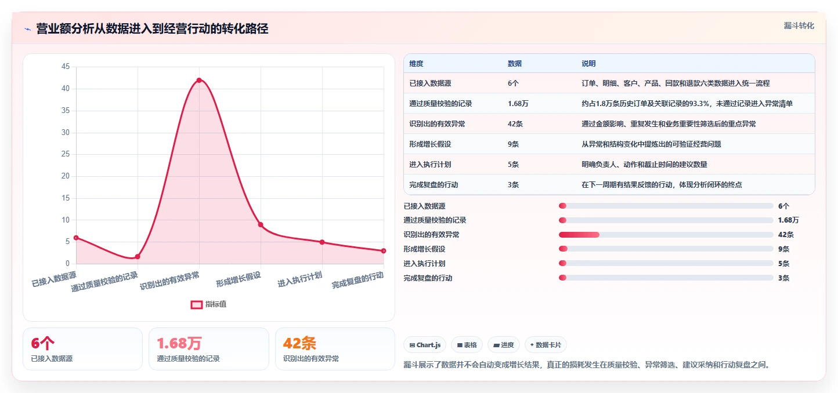Click the chart point for 通过质量校验的记录
The height and width of the screenshot is (393, 838).
tap(138, 256)
